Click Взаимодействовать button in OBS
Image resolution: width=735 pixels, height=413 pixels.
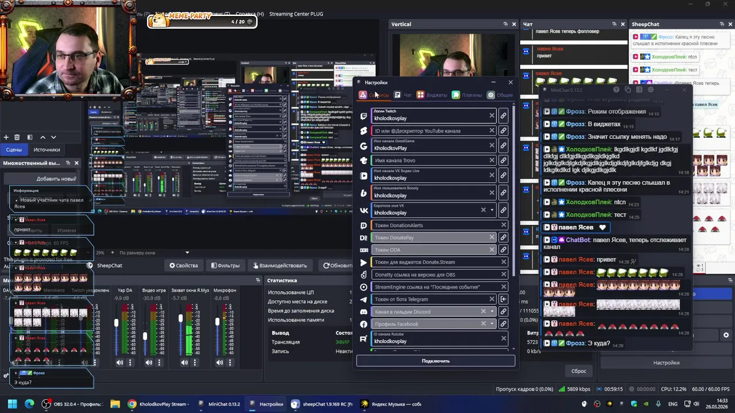[x=280, y=266]
